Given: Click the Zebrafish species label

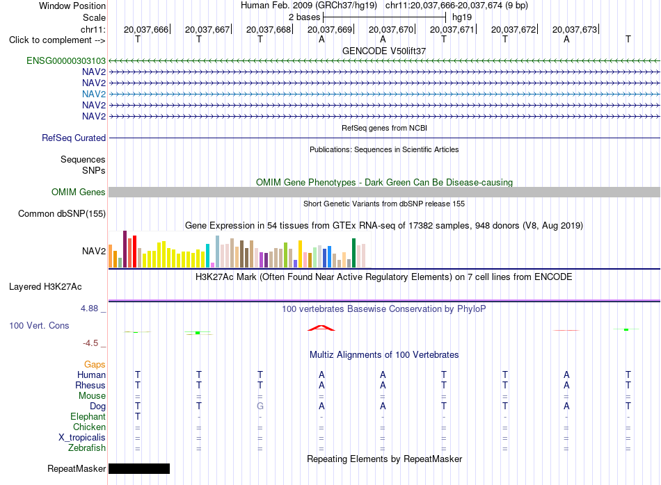Looking at the screenshot, I should tap(87, 447).
